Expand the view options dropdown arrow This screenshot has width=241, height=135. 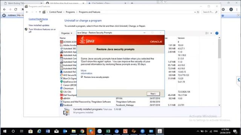[211, 33]
